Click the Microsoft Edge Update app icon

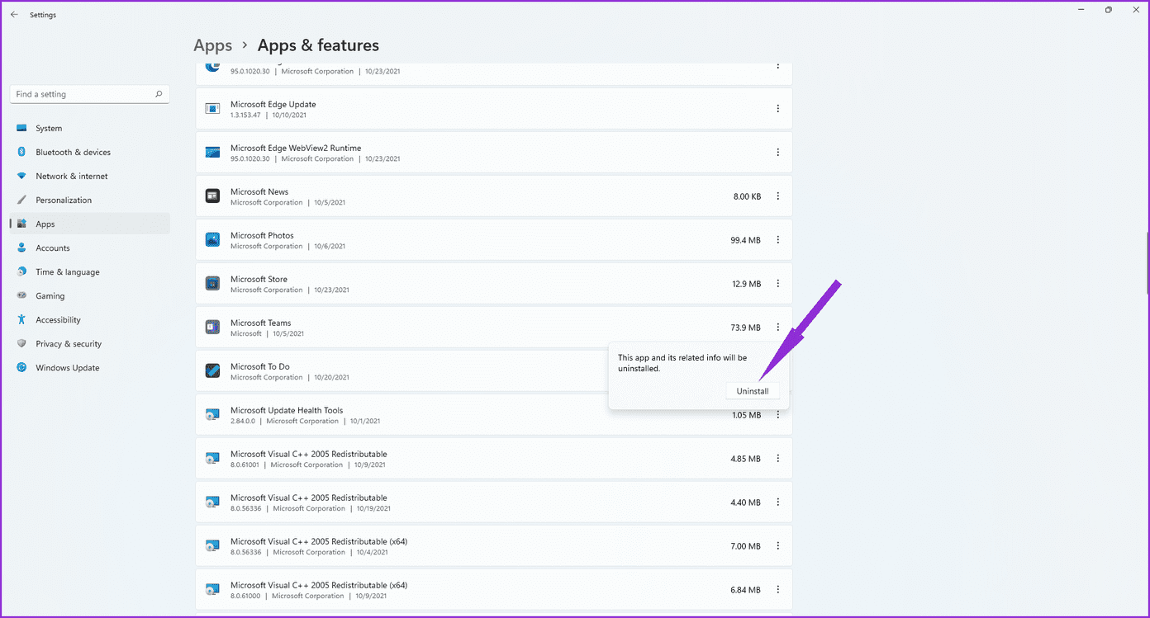coord(212,109)
